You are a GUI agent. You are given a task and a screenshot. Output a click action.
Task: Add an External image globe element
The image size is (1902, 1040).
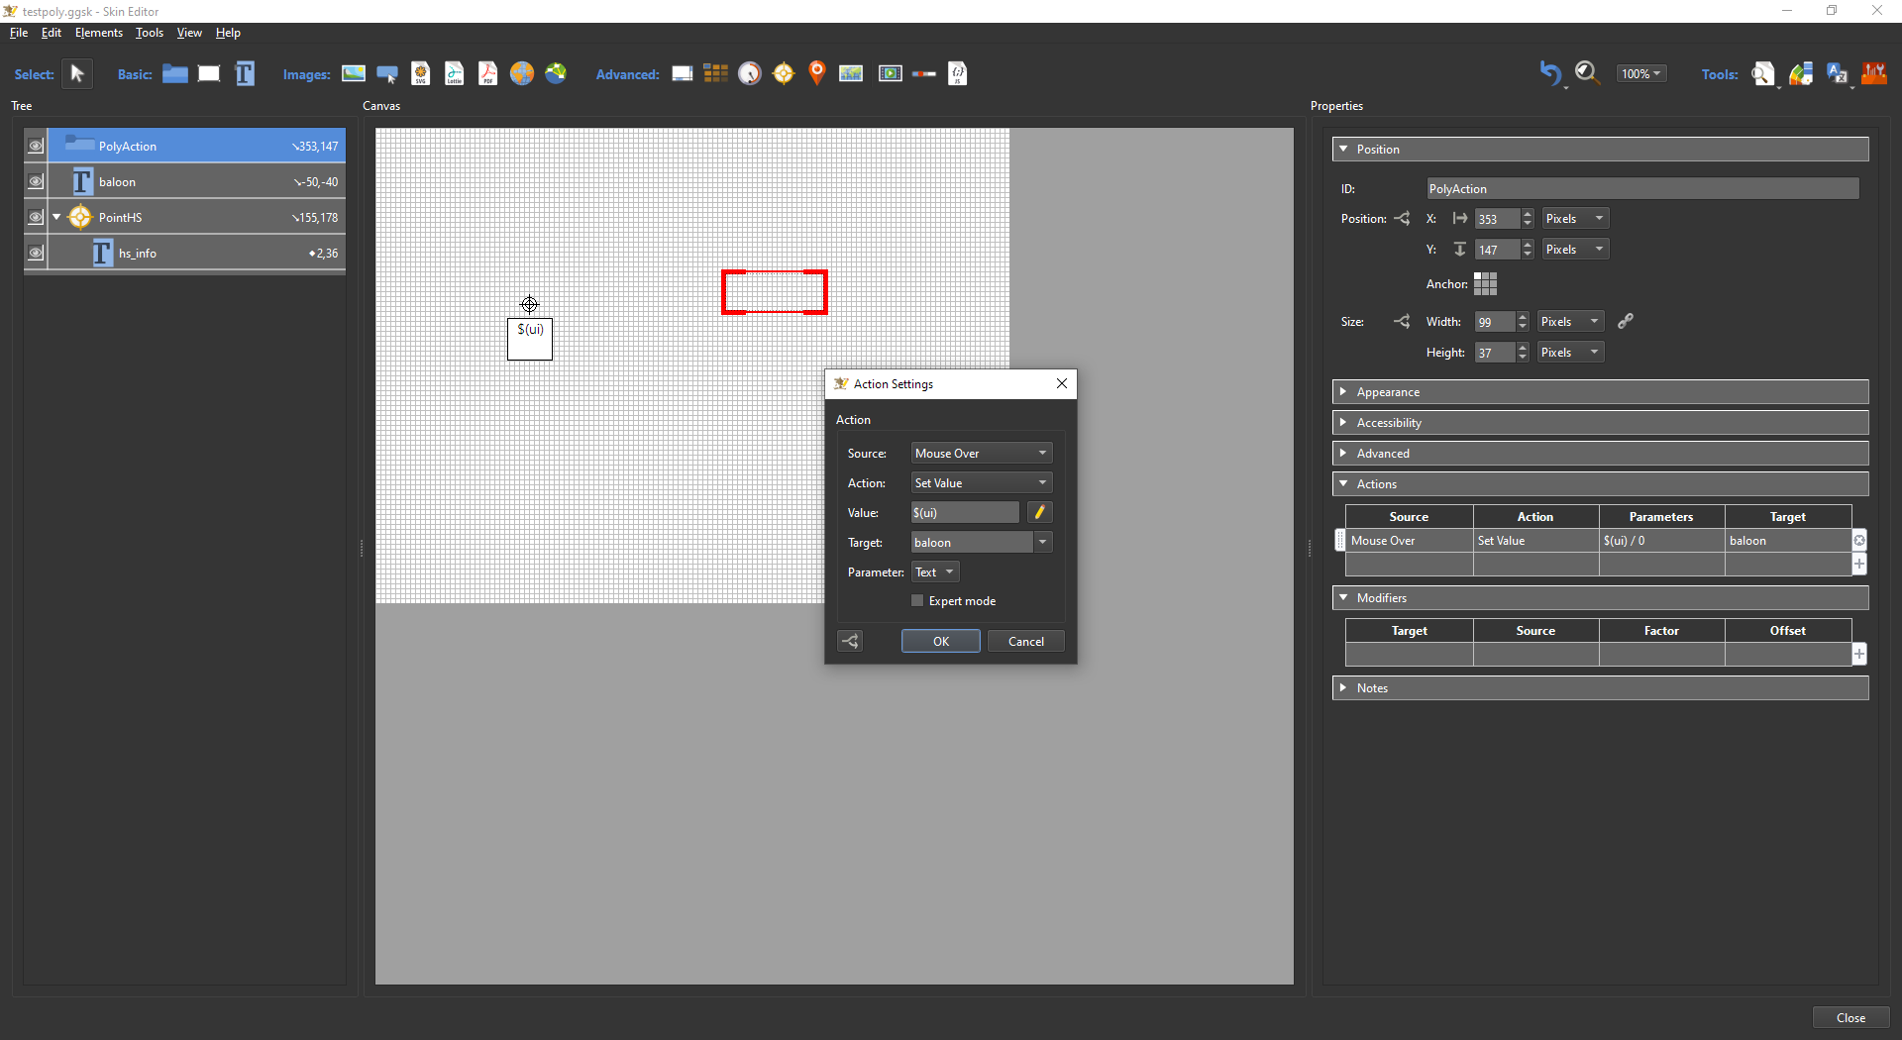tap(522, 73)
